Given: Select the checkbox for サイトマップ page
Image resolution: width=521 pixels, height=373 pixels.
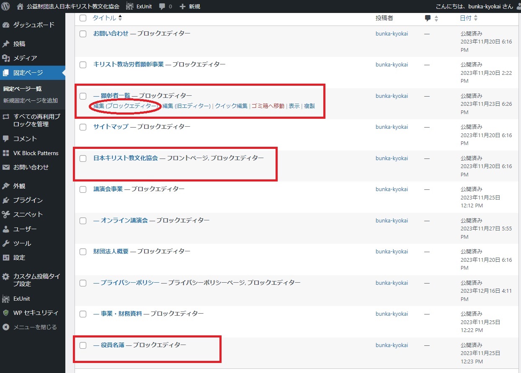Looking at the screenshot, I should (x=83, y=127).
